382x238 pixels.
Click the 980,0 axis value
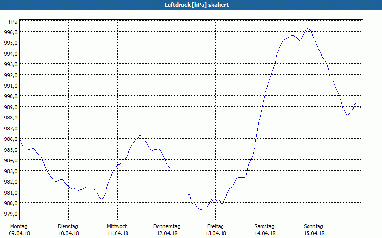pos(11,203)
